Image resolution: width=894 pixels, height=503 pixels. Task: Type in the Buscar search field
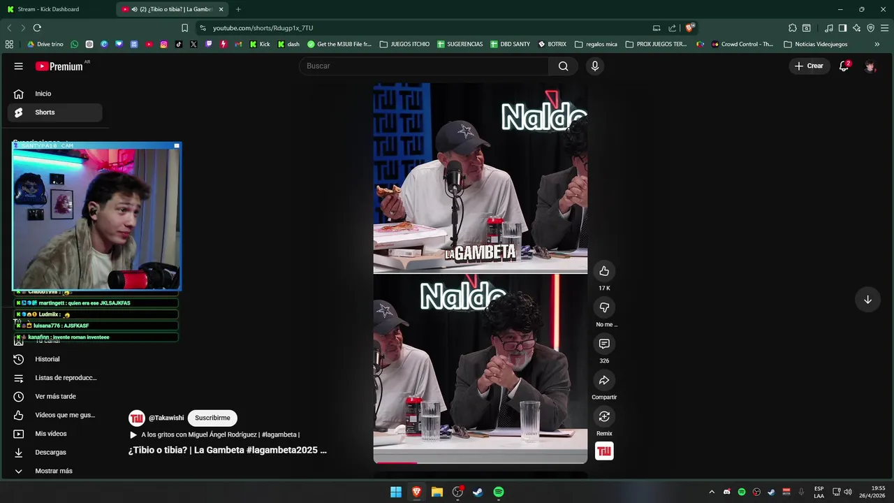424,66
